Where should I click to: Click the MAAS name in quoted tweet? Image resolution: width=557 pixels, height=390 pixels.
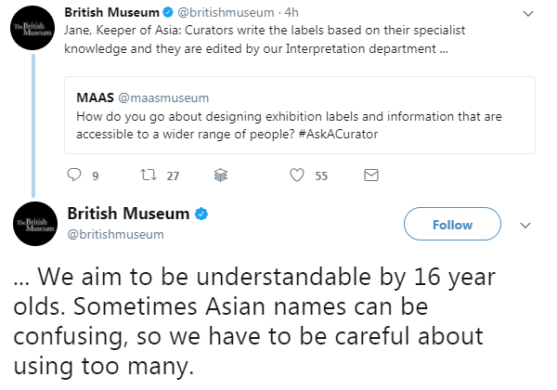96,97
